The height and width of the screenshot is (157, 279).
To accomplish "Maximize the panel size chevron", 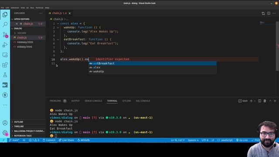I will pos(270,101).
